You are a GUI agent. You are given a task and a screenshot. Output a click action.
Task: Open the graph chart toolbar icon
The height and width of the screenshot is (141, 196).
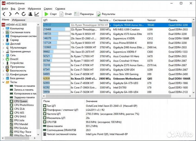coord(37,14)
